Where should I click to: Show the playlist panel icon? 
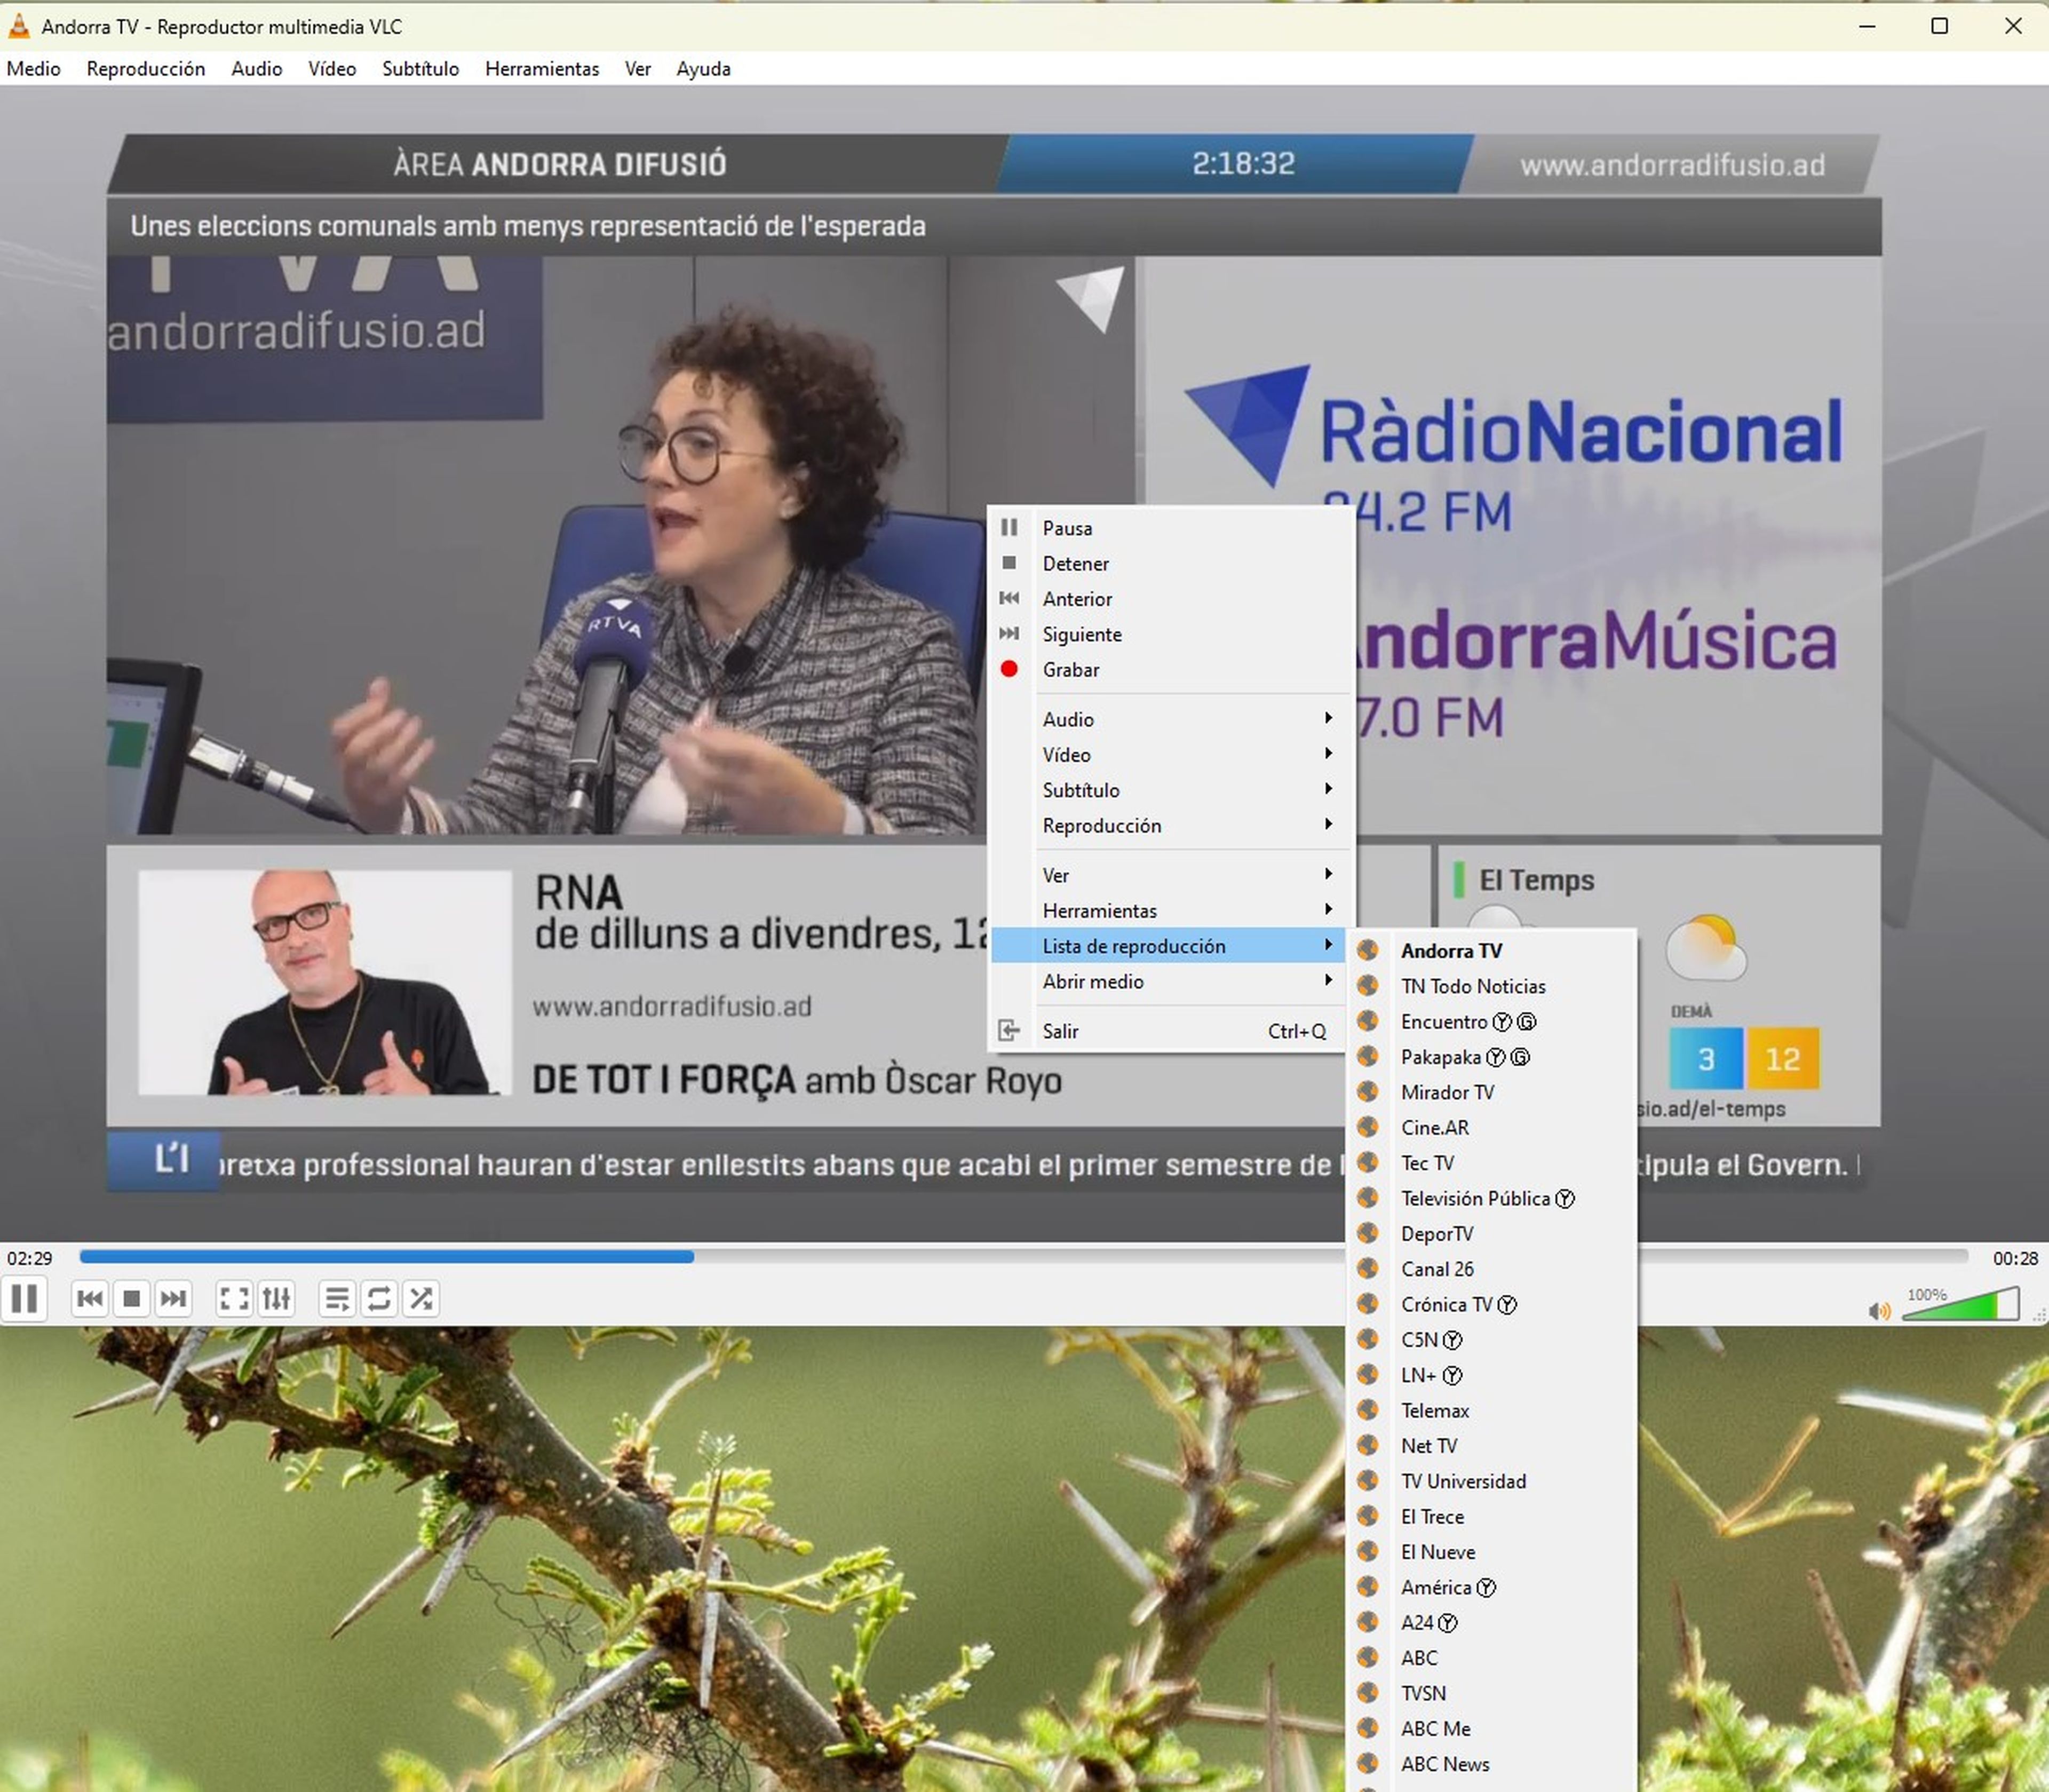click(338, 1299)
